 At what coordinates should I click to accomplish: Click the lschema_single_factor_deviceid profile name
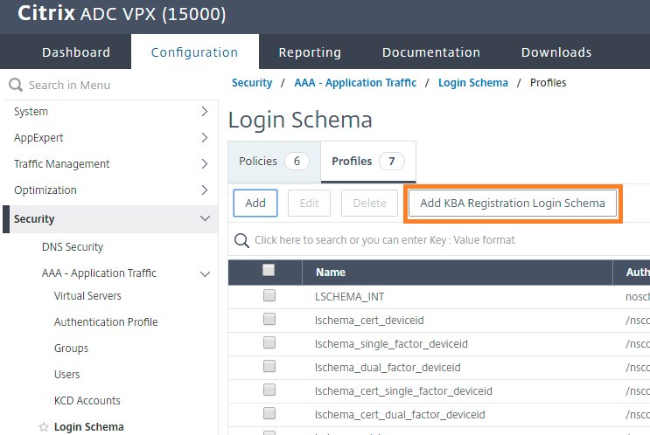391,344
